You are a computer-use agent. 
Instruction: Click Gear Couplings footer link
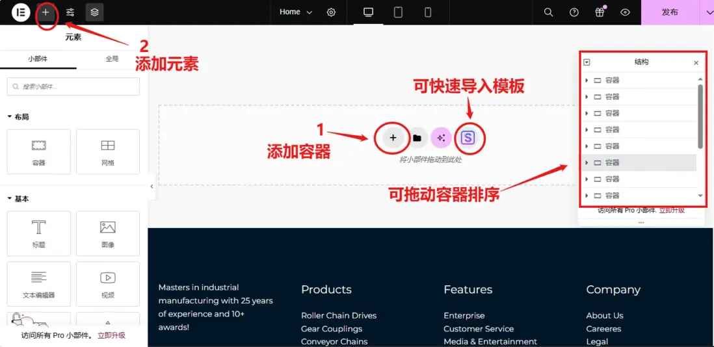point(332,328)
